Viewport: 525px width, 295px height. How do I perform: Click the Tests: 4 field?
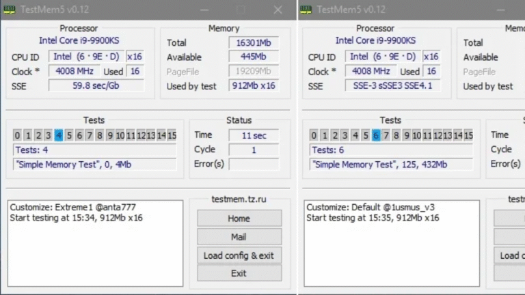coord(95,150)
